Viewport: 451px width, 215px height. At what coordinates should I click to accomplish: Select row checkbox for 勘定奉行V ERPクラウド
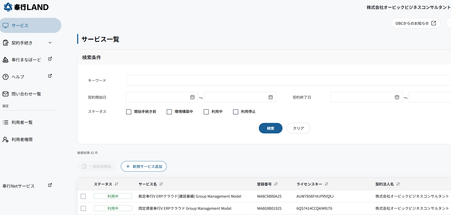pyautogui.click(x=83, y=196)
